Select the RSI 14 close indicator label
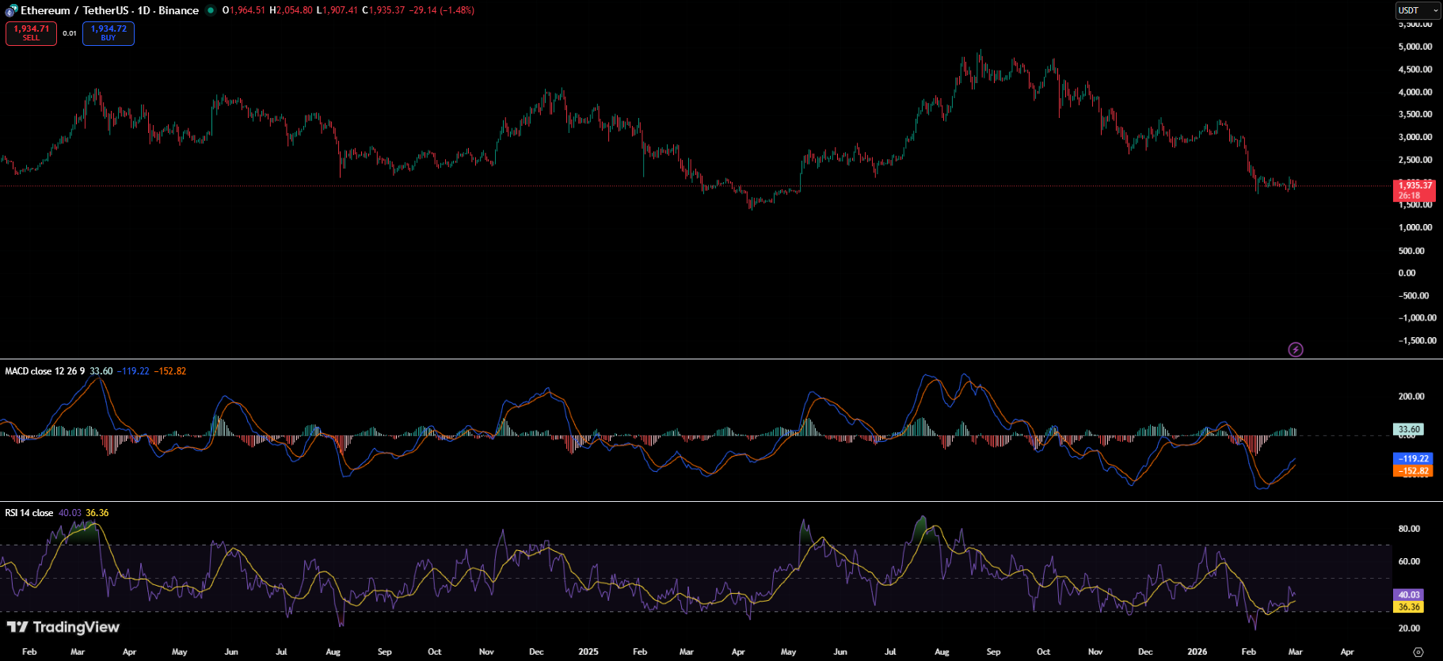1443x661 pixels. pyautogui.click(x=29, y=513)
